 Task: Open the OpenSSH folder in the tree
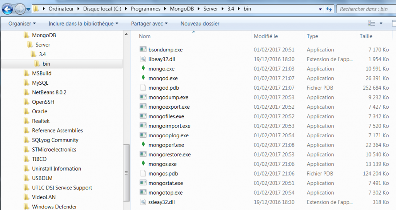[x=43, y=102]
